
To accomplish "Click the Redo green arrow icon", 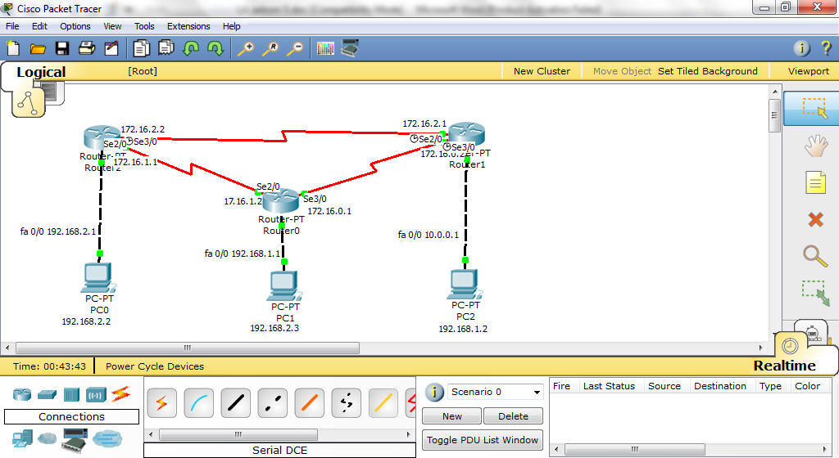I will [215, 48].
